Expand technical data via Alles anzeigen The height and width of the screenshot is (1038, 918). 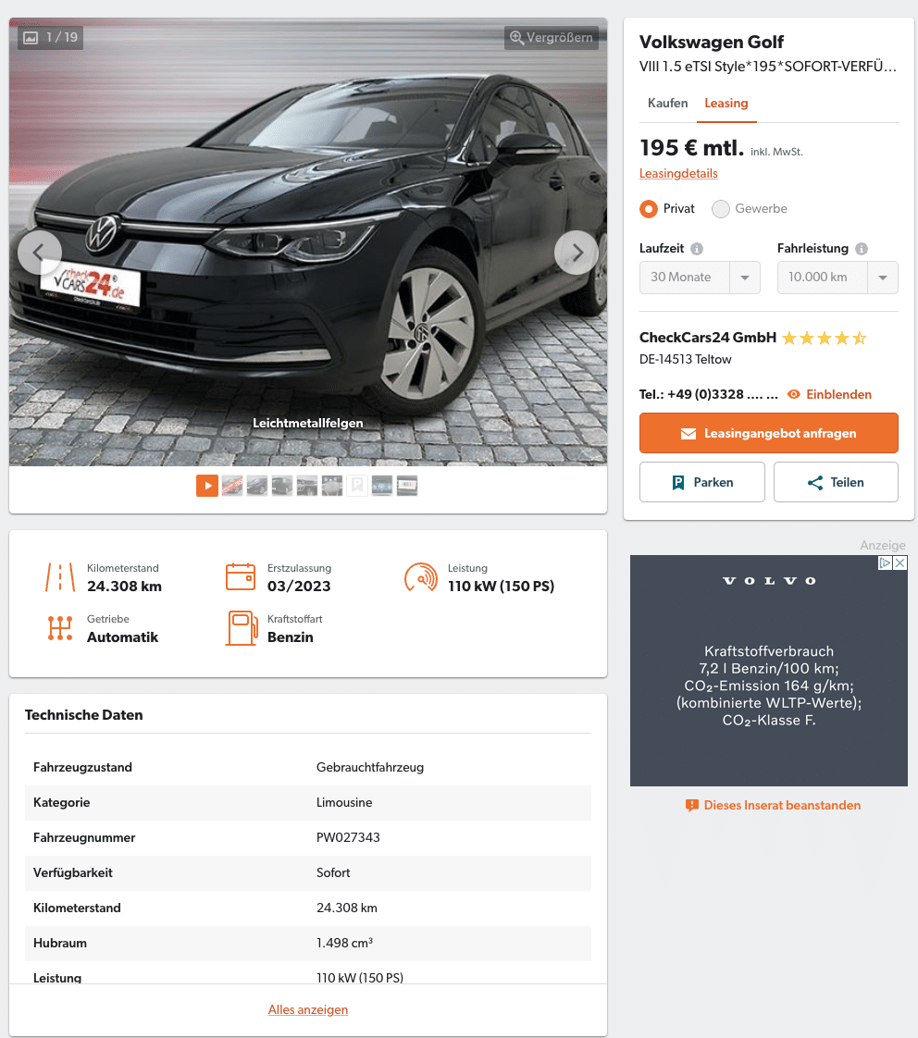point(308,1009)
